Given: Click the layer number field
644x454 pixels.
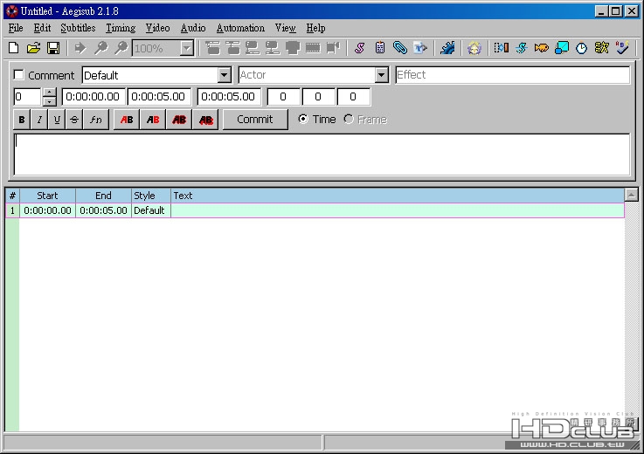Looking at the screenshot, I should (x=27, y=97).
